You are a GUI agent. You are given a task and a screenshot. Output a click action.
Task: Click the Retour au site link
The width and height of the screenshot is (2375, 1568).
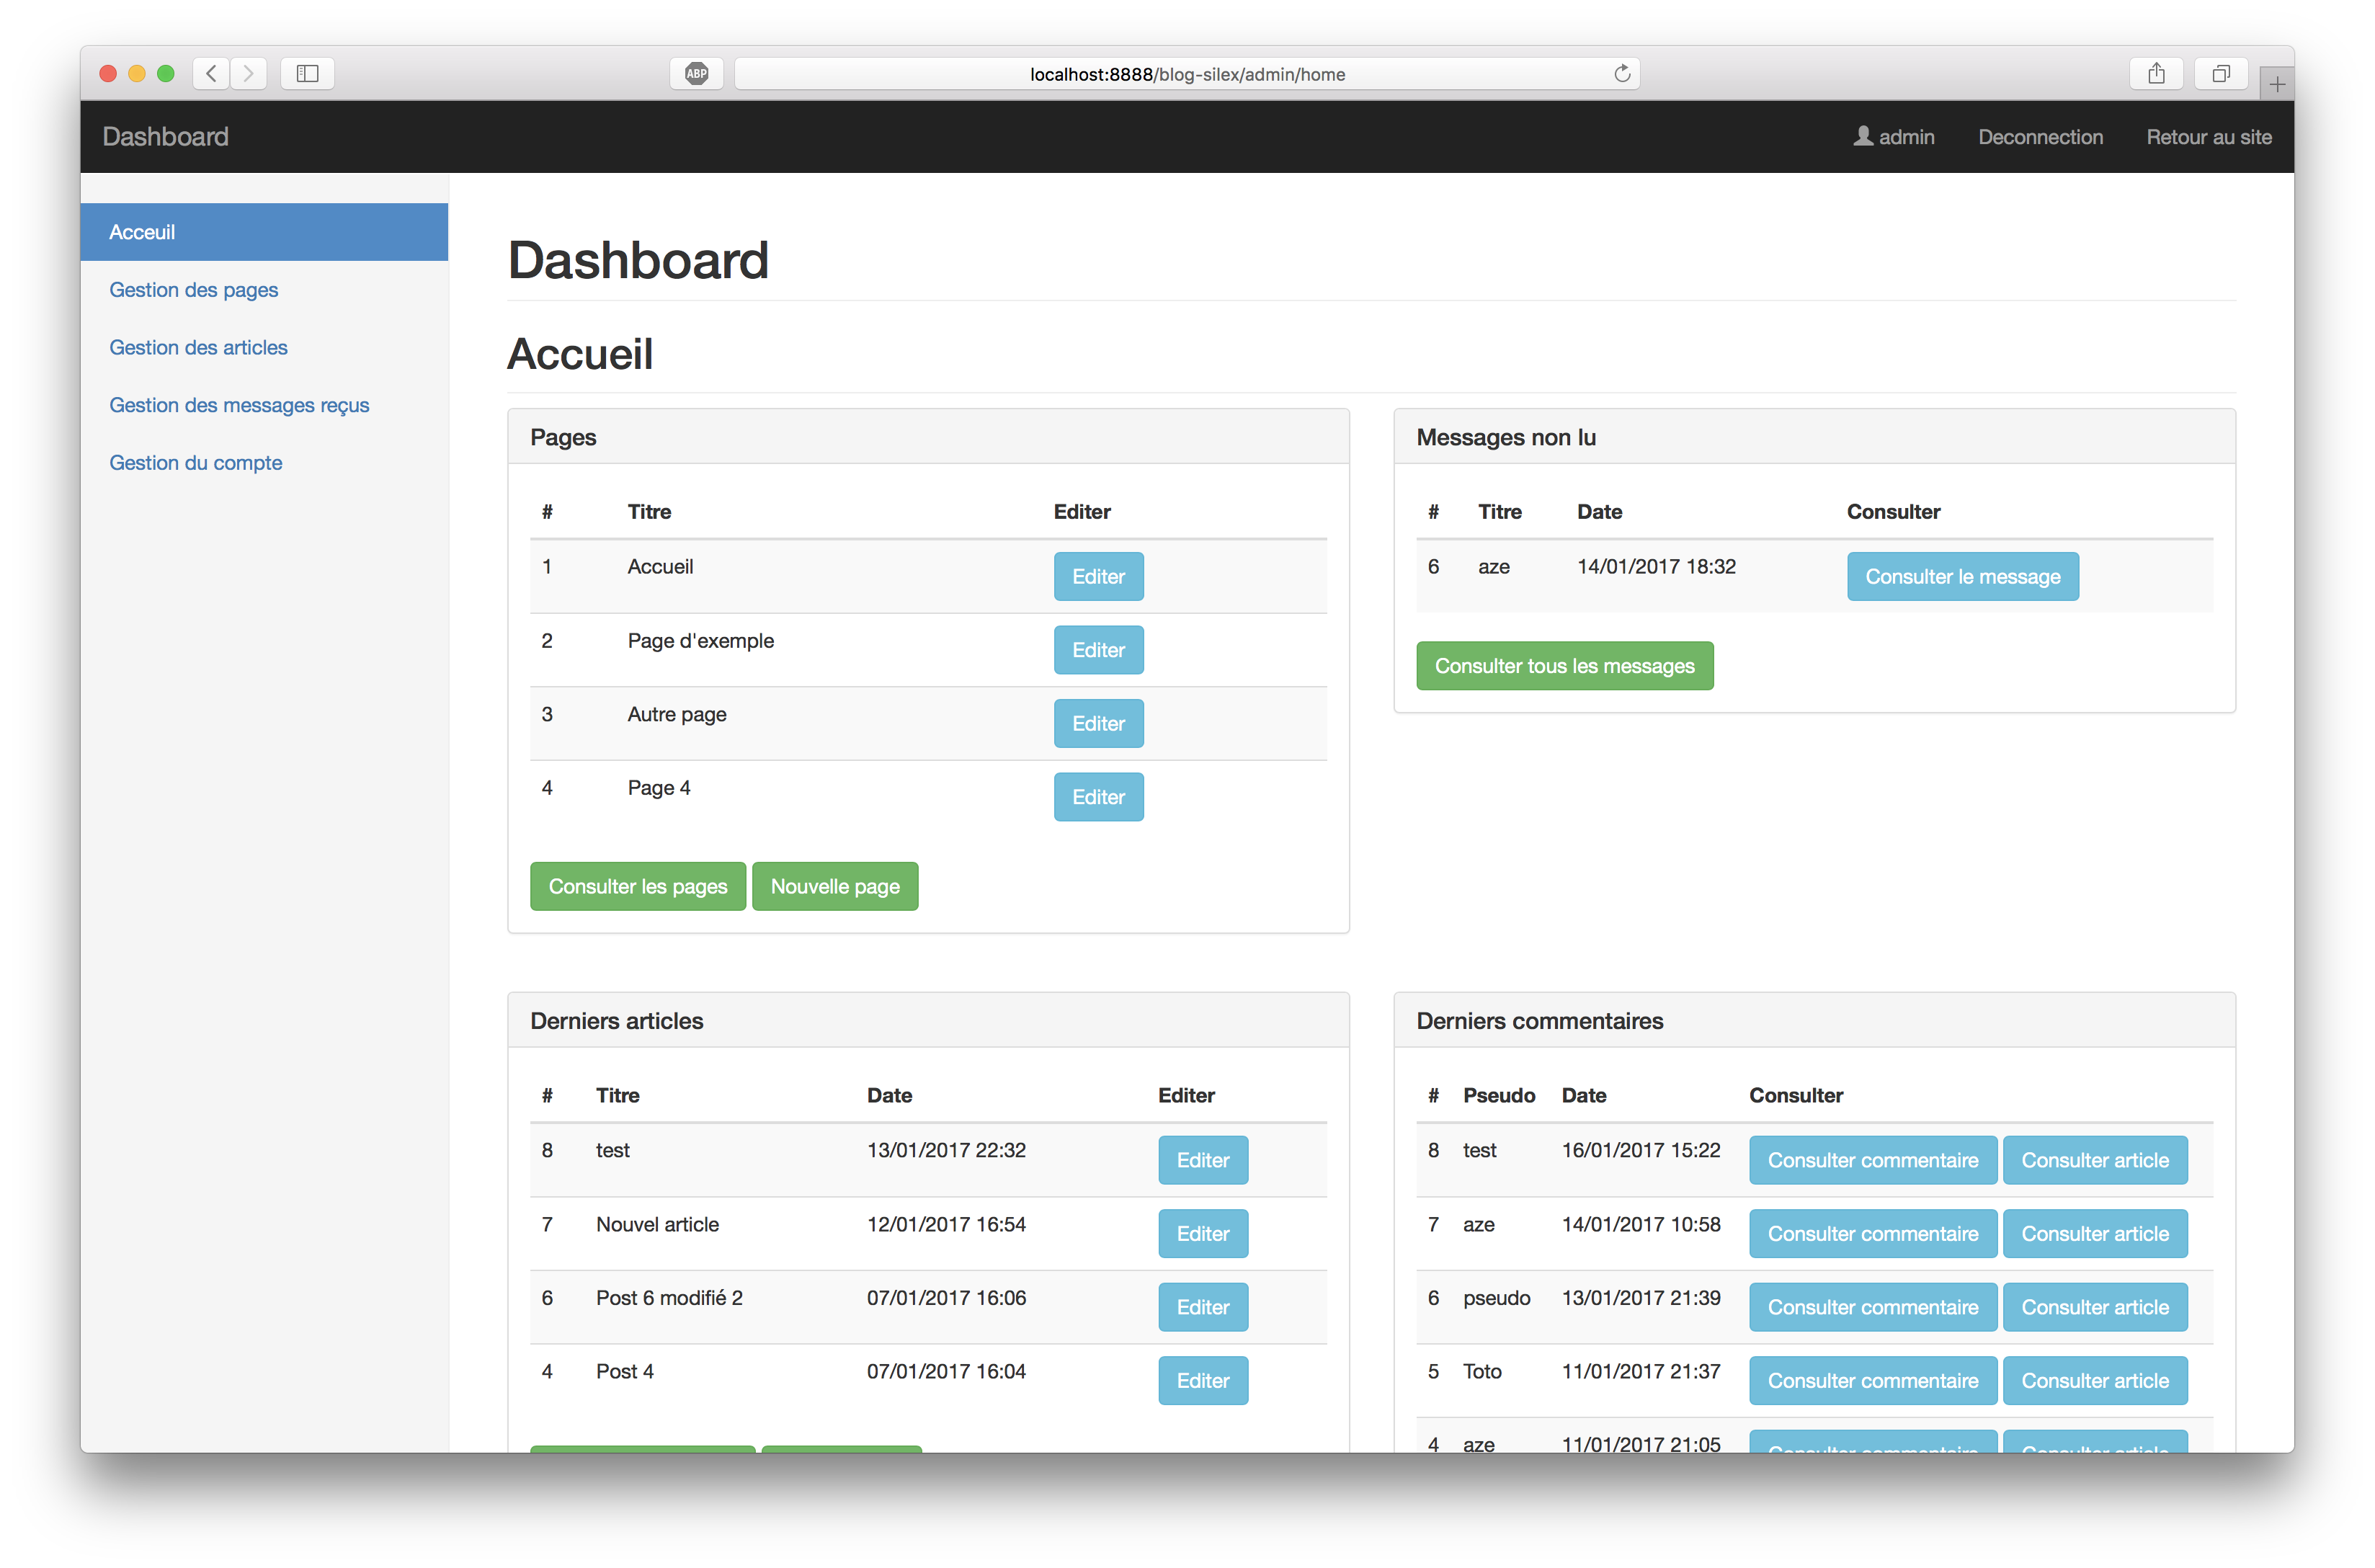point(2208,137)
